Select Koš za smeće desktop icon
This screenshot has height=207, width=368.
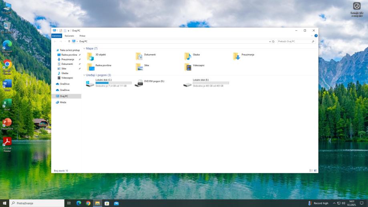pos(7,28)
